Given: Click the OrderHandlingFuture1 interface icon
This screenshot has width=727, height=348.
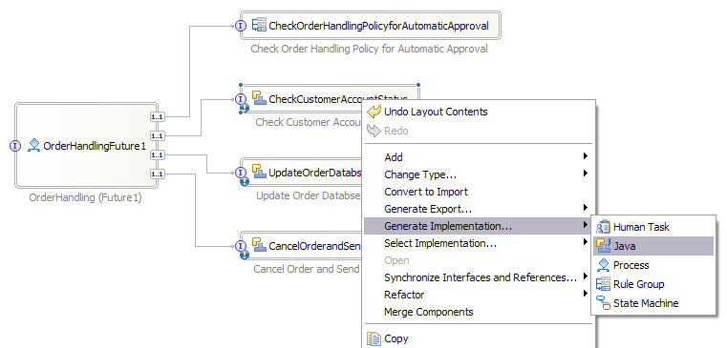Looking at the screenshot, I should coord(15,146).
